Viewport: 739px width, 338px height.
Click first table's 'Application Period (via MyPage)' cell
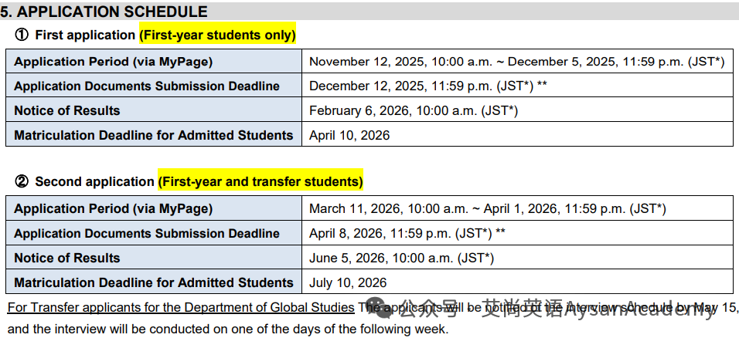point(154,61)
